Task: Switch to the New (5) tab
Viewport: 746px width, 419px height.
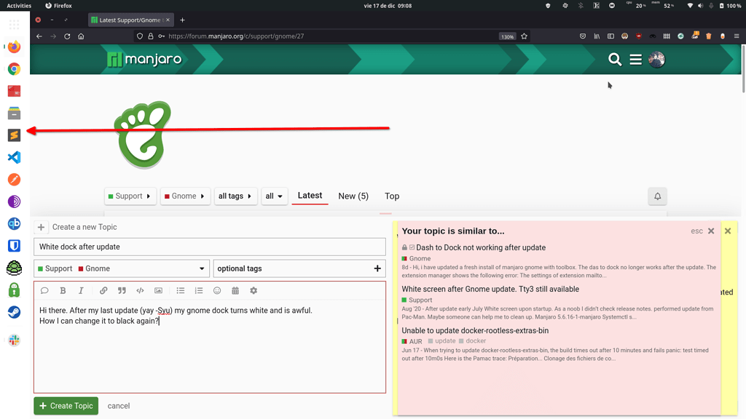Action: (x=353, y=196)
